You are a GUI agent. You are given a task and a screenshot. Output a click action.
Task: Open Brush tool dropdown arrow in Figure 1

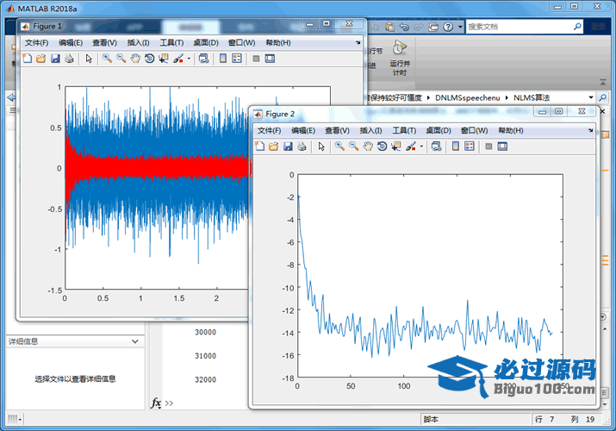189,59
